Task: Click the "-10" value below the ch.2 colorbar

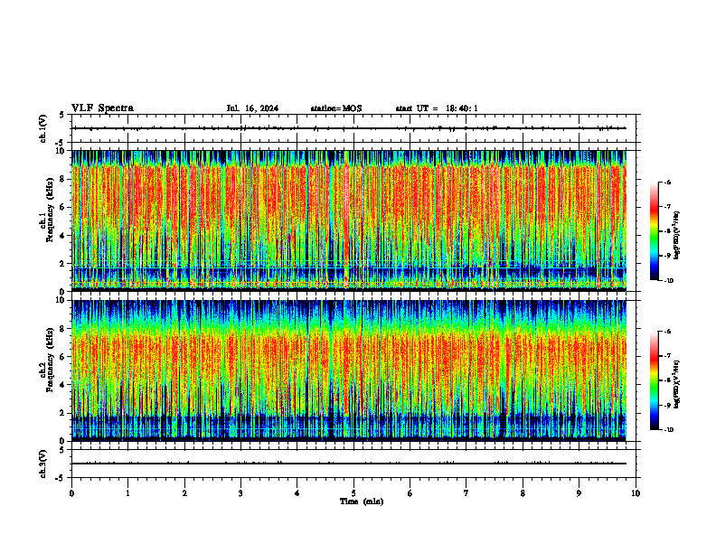Action: pos(668,430)
